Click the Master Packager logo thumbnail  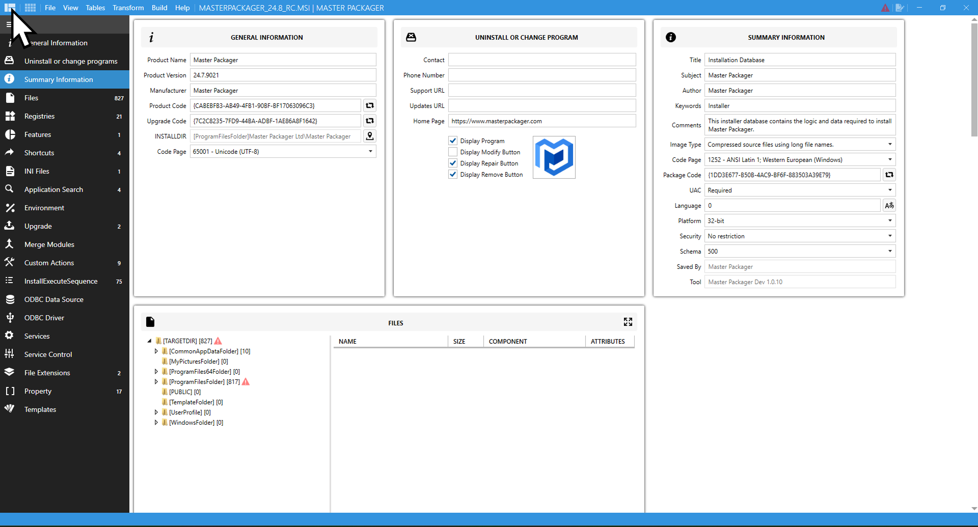(554, 157)
